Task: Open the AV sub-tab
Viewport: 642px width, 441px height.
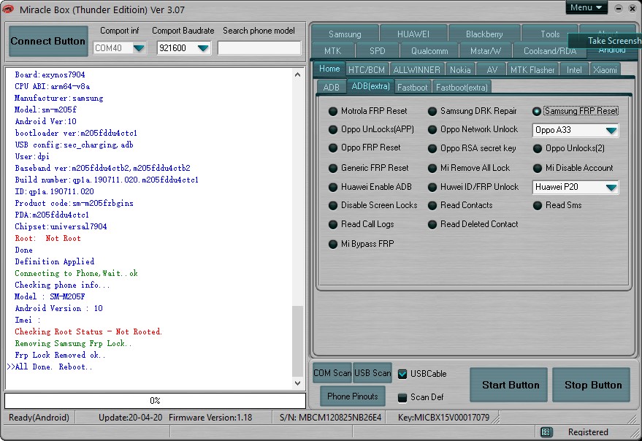Action: [492, 69]
